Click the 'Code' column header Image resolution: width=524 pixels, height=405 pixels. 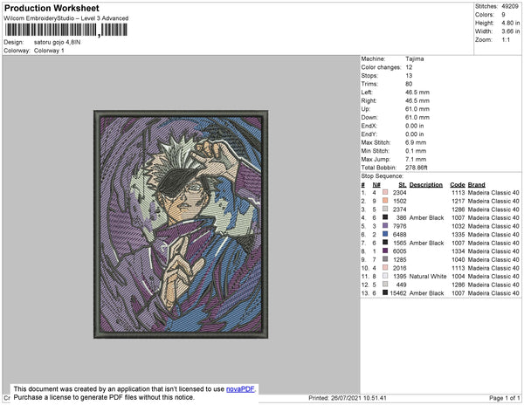(458, 185)
